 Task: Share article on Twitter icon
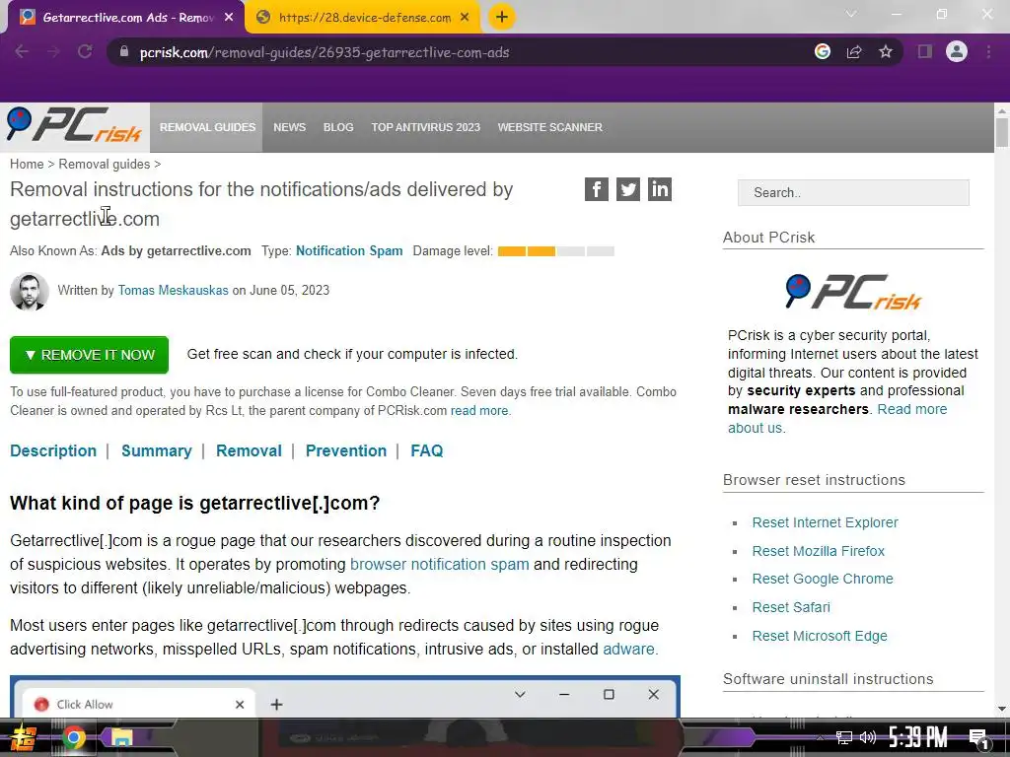(628, 189)
